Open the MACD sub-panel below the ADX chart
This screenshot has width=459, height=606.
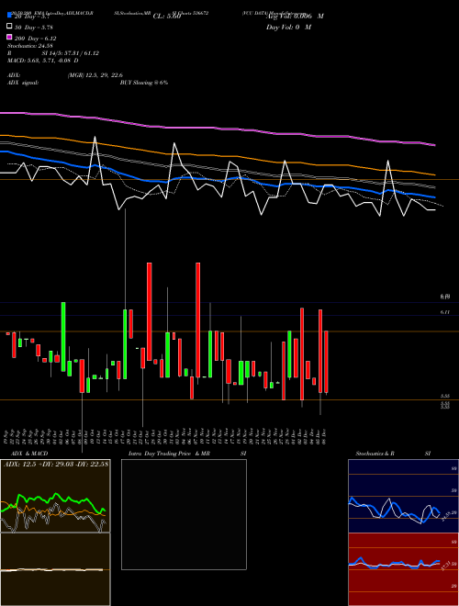pyautogui.click(x=55, y=569)
